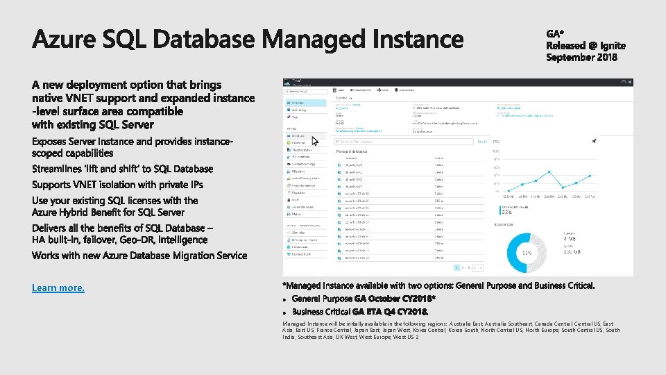666x375 pixels.
Task: Open Active Directory admin sidebar item
Action: pos(306,178)
